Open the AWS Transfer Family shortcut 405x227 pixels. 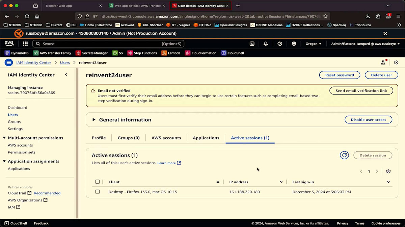pos(52,53)
